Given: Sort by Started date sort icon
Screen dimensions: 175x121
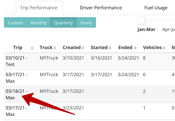Looking at the screenshot, I should click(110, 48).
